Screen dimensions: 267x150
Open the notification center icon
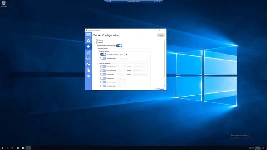[x=264, y=148]
